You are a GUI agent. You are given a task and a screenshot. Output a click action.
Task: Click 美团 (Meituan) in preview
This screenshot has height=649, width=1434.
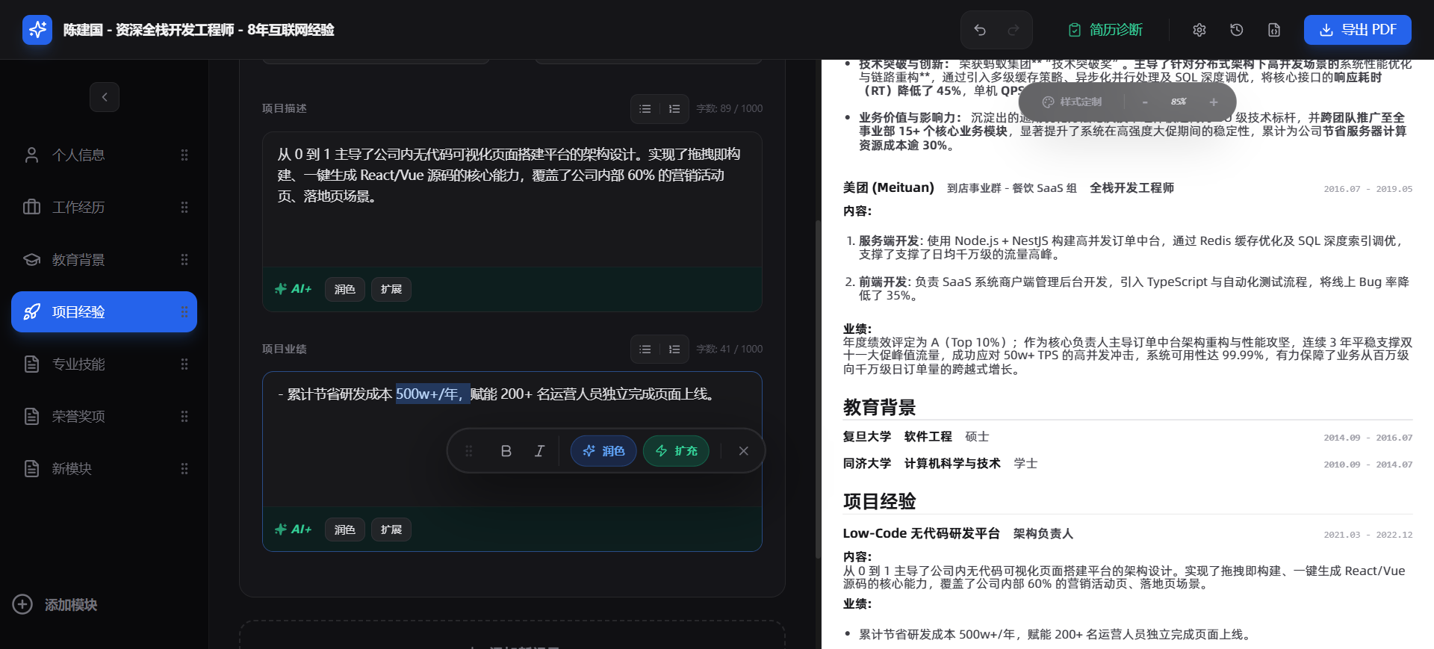(x=889, y=187)
